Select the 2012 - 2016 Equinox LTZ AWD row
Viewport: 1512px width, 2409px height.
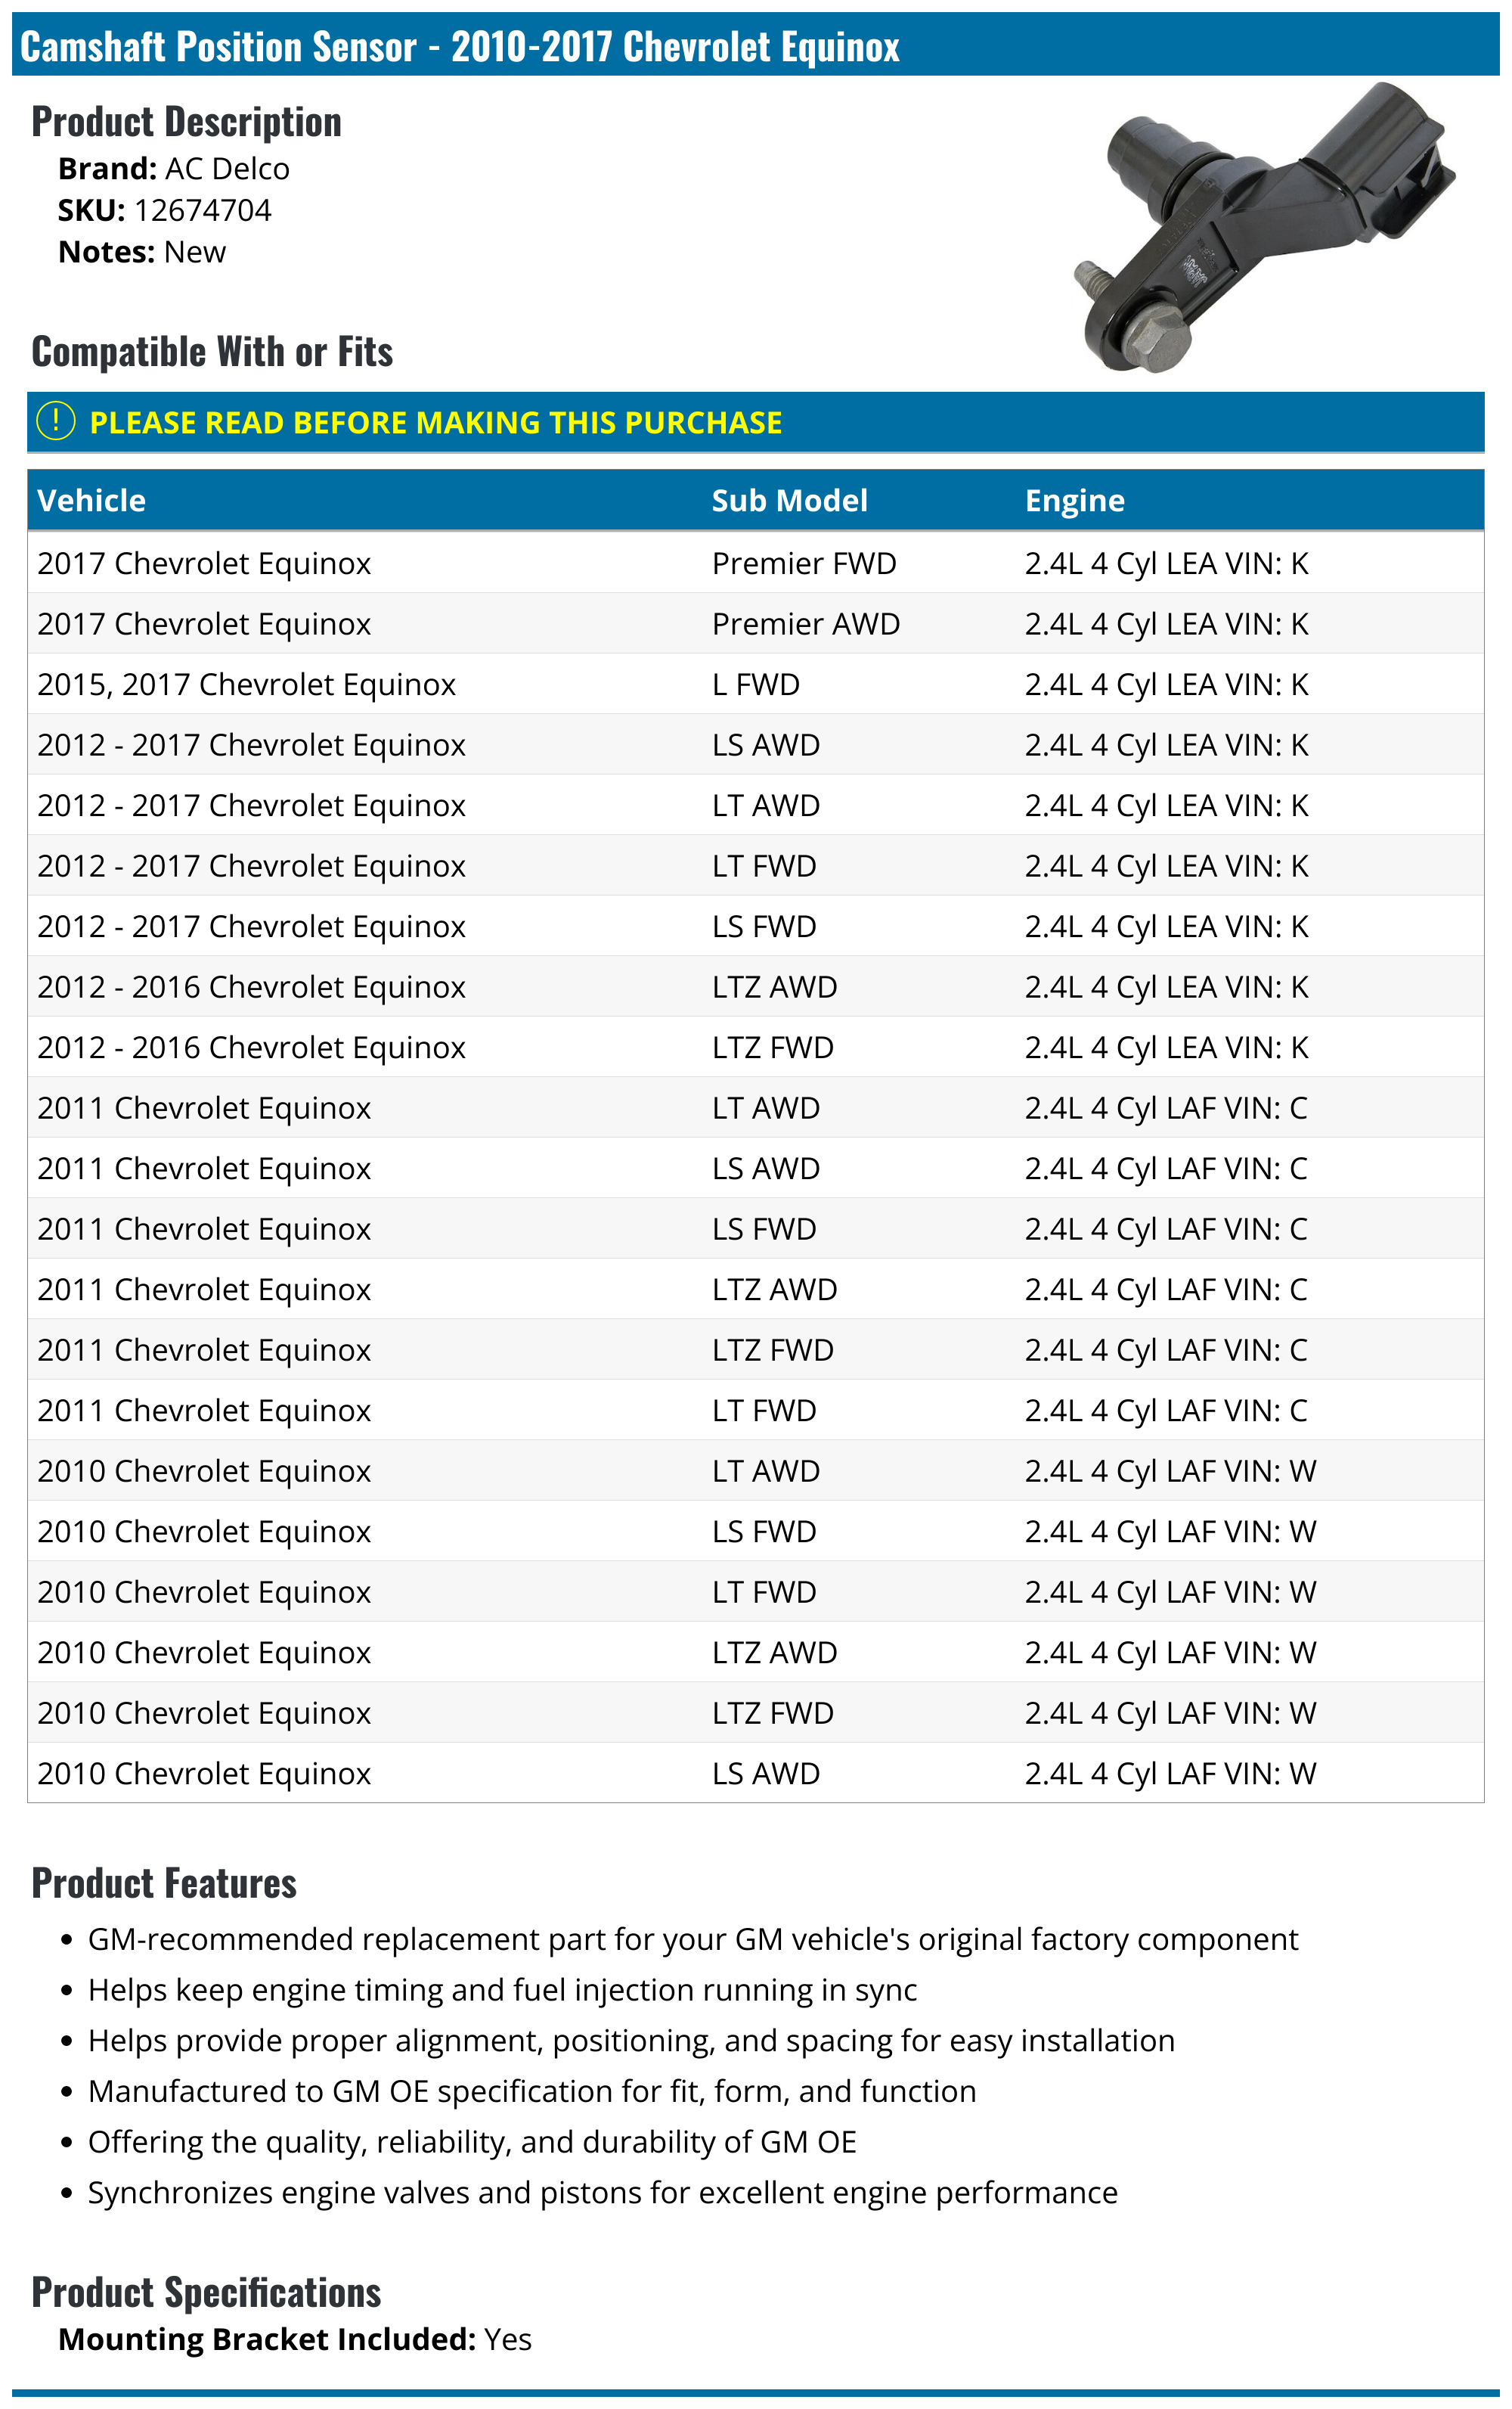click(x=755, y=987)
